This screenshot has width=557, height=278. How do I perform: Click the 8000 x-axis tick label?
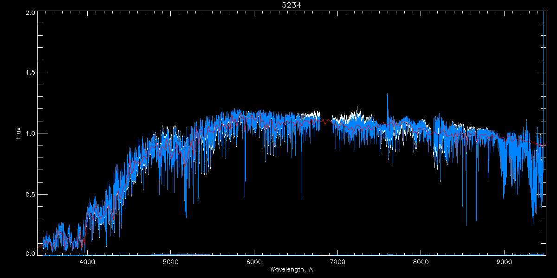pos(421,262)
